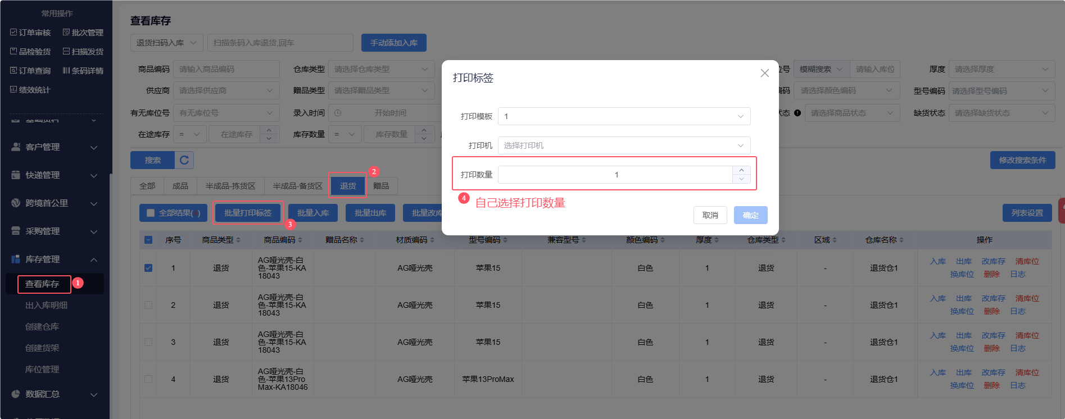The width and height of the screenshot is (1065, 419).
Task: Switch to the 赠品 tab
Action: tap(381, 186)
